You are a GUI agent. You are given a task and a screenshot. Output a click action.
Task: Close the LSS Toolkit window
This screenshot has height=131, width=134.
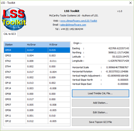point(131,3)
